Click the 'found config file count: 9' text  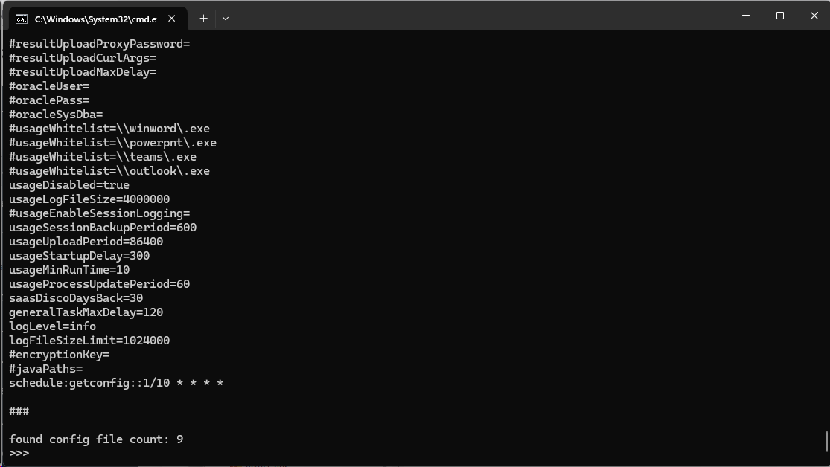click(96, 439)
